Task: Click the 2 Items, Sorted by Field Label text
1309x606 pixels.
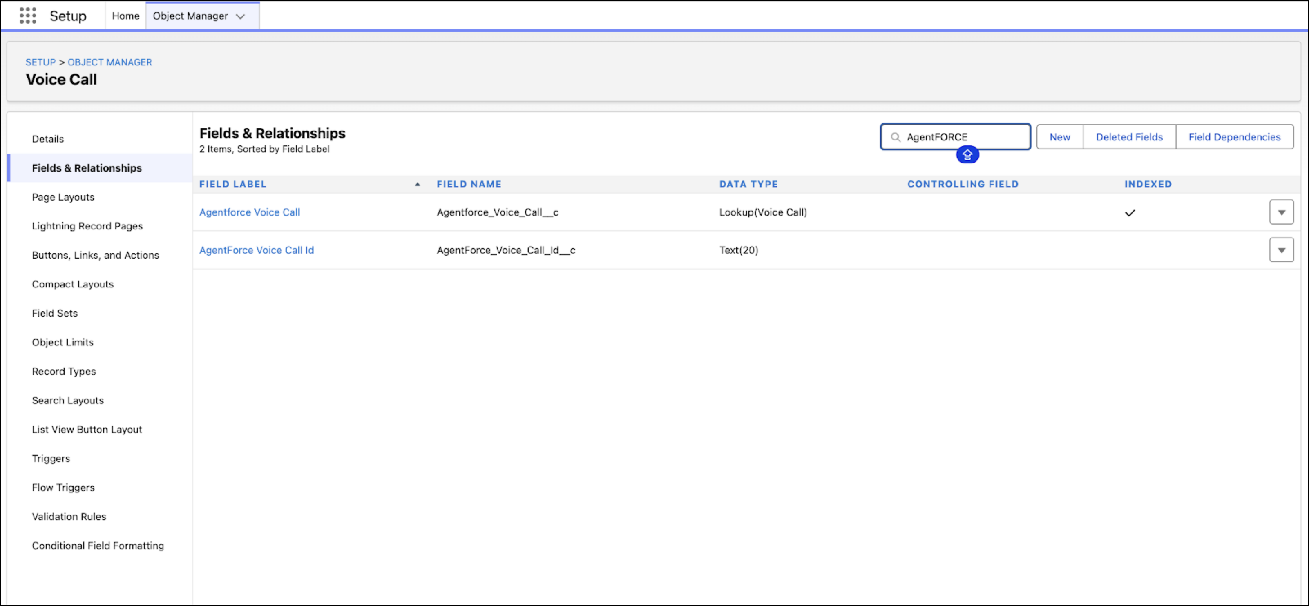Action: point(264,149)
